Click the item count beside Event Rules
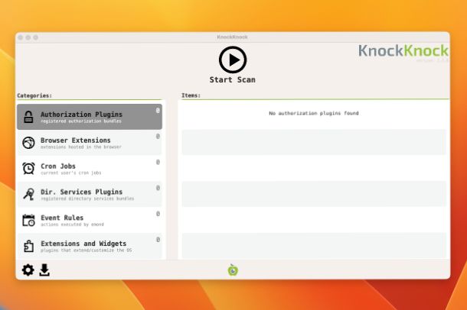Image resolution: width=467 pixels, height=310 pixels. coord(158,214)
